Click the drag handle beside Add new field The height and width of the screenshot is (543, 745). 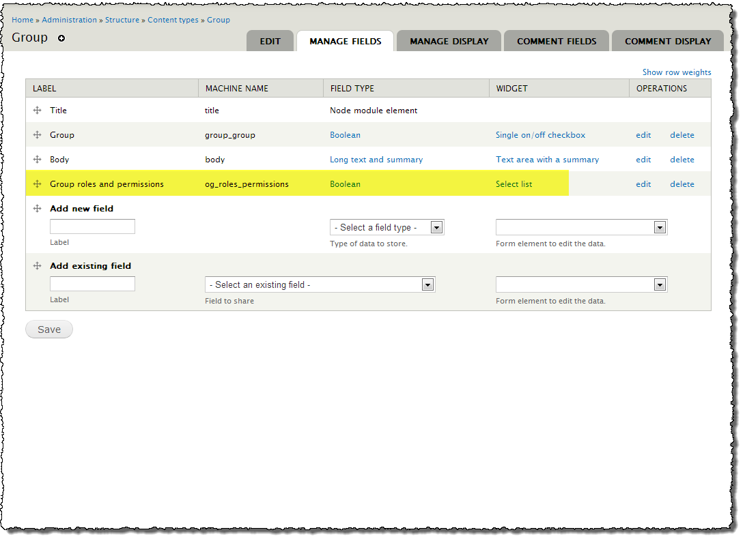click(x=38, y=209)
